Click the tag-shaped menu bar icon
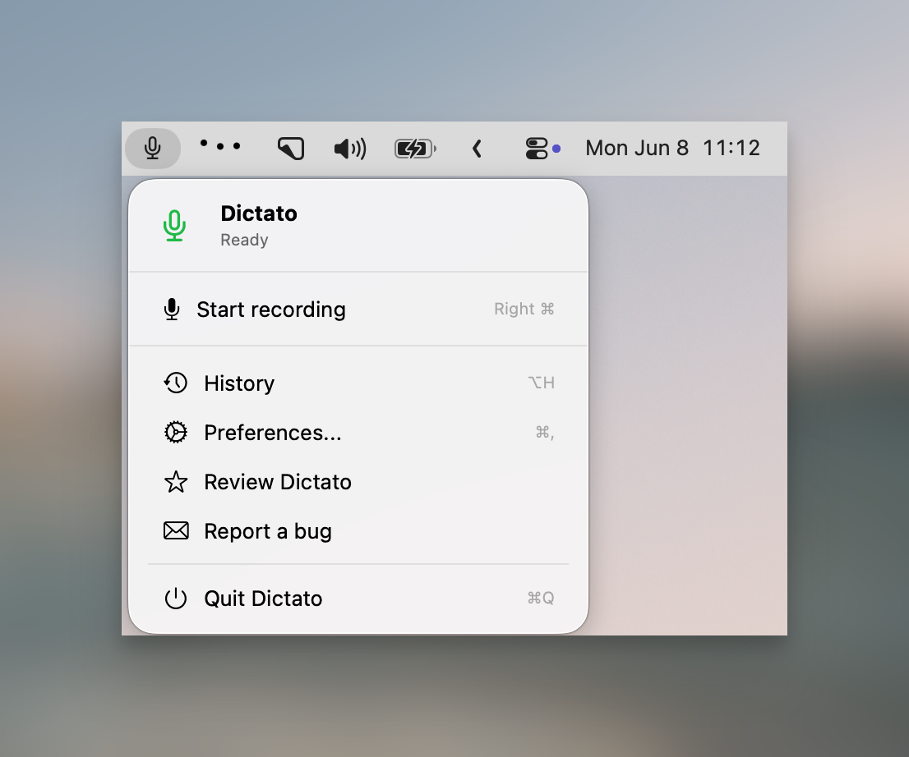 (291, 149)
